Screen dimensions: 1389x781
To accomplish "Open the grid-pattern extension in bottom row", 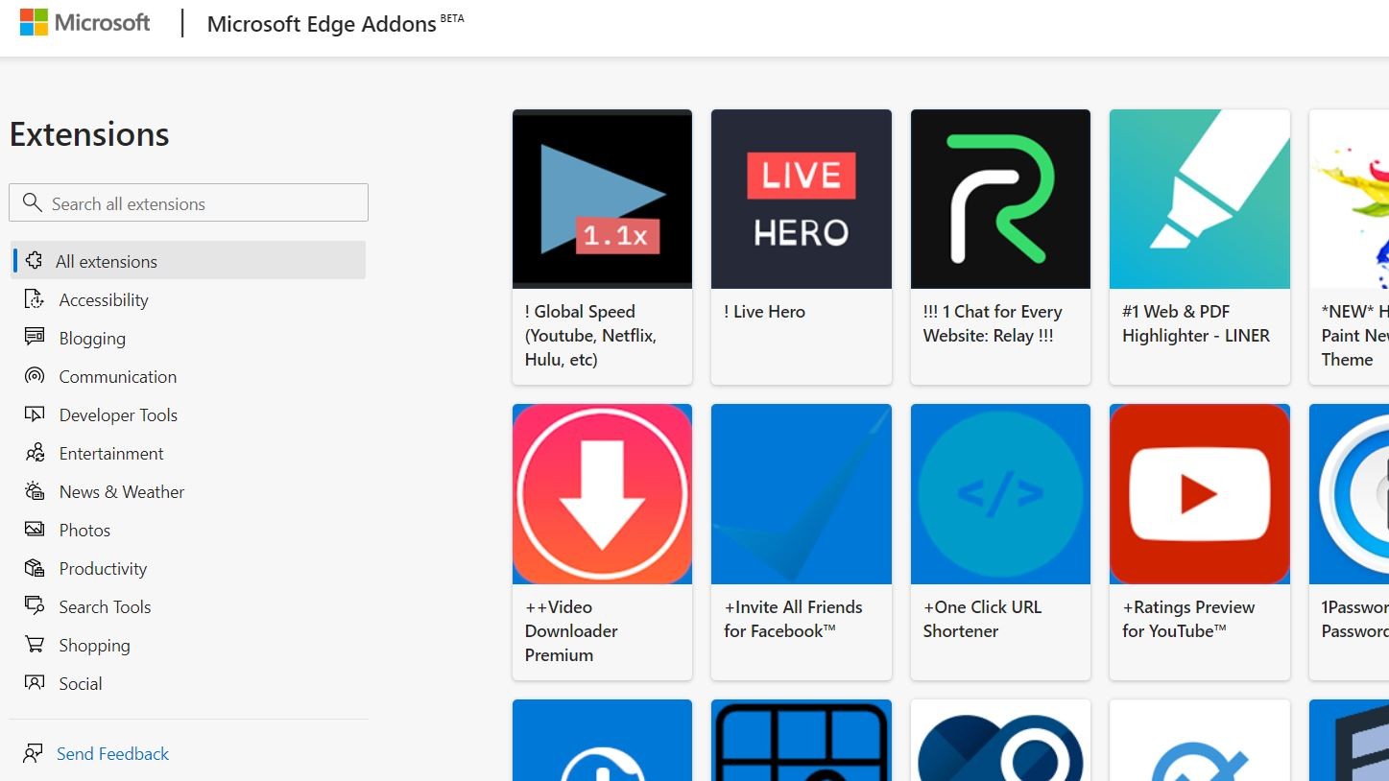I will point(802,740).
